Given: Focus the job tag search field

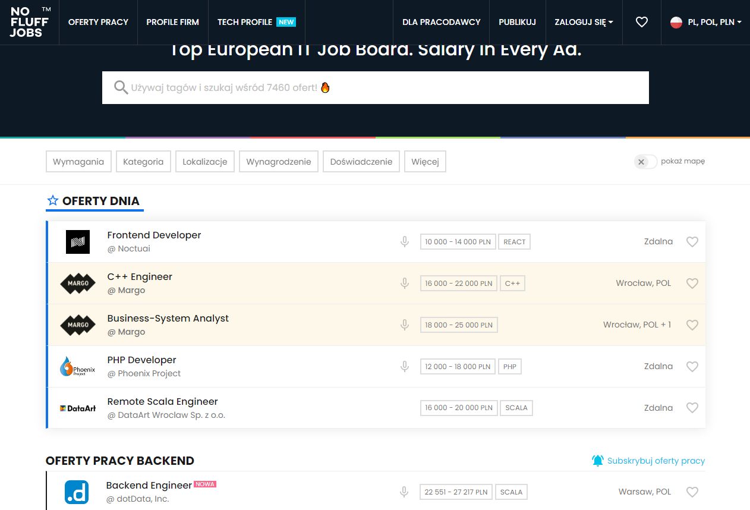Looking at the screenshot, I should coord(376,88).
